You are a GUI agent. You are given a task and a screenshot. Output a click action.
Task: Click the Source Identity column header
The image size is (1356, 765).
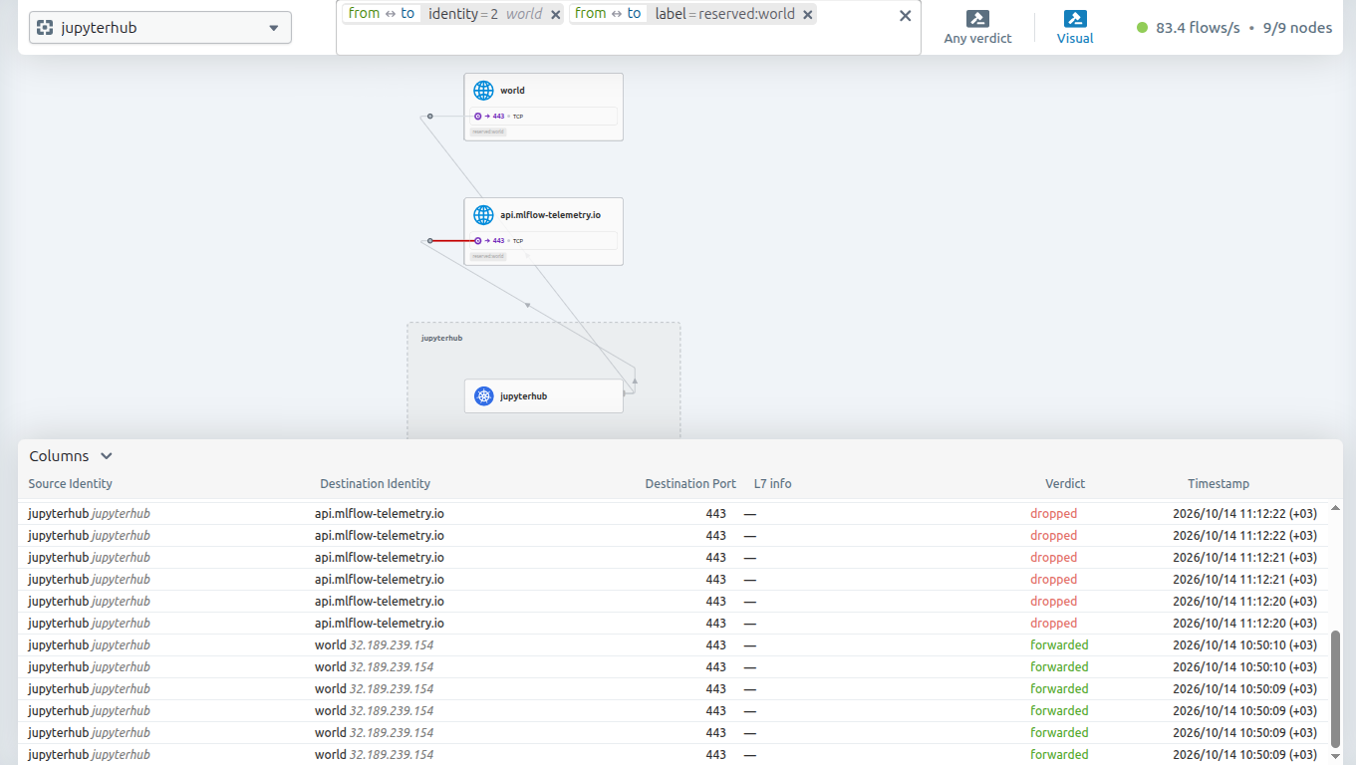click(x=71, y=484)
